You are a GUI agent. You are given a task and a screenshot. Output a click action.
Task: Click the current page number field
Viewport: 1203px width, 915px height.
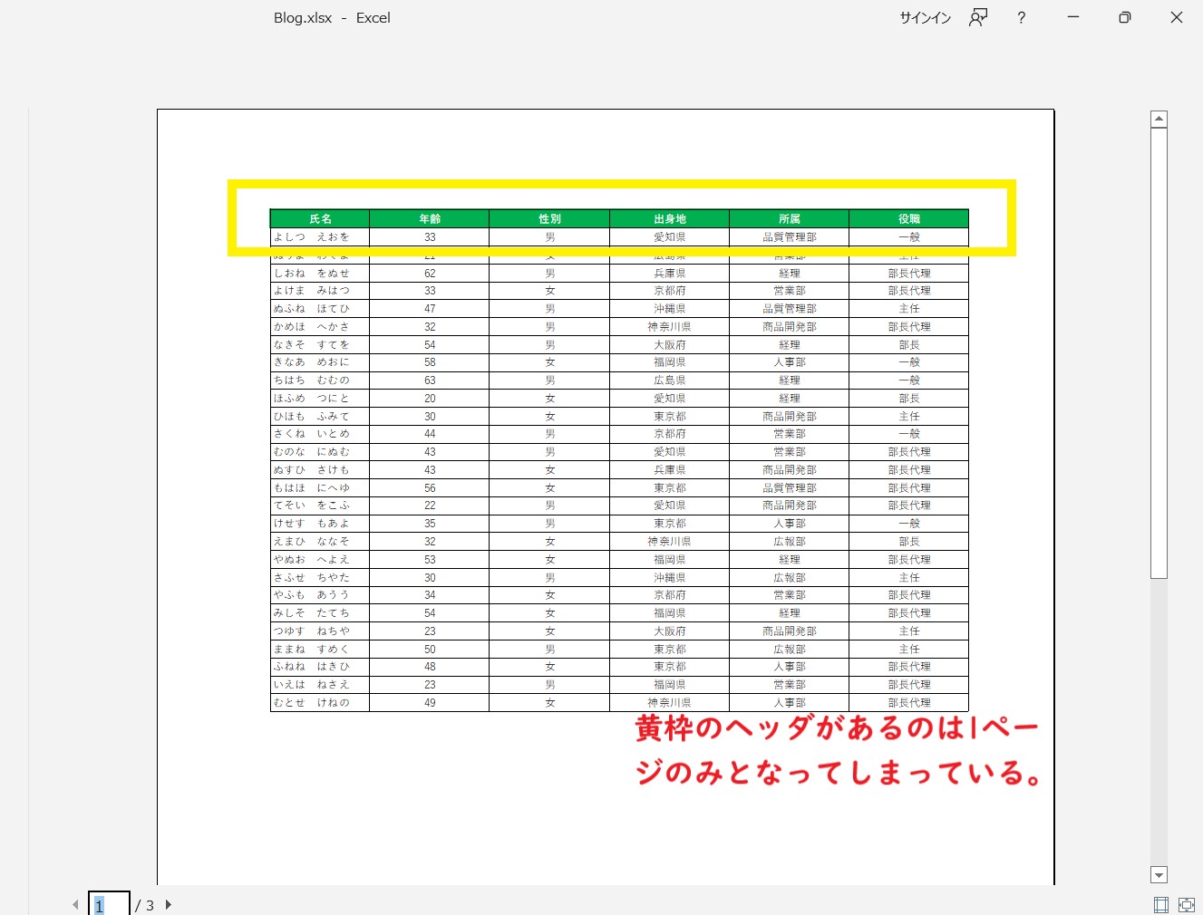109,904
